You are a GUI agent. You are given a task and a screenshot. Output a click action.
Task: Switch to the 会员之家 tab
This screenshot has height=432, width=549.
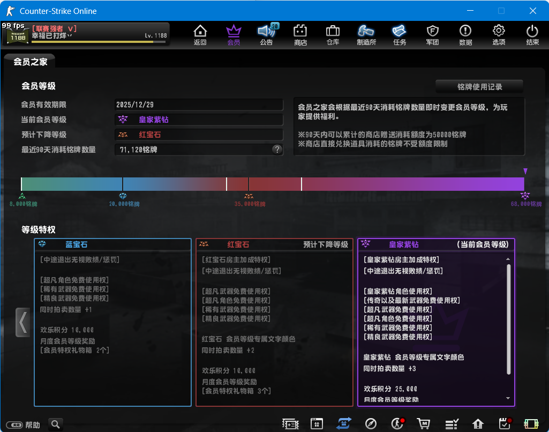(30, 62)
